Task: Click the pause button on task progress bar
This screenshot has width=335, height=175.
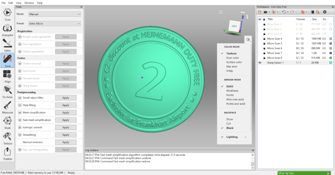Action: point(328,173)
